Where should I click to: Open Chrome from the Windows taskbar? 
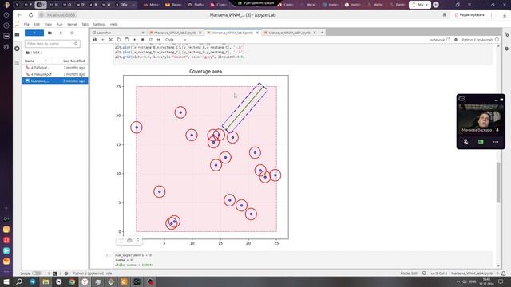pyautogui.click(x=72, y=281)
